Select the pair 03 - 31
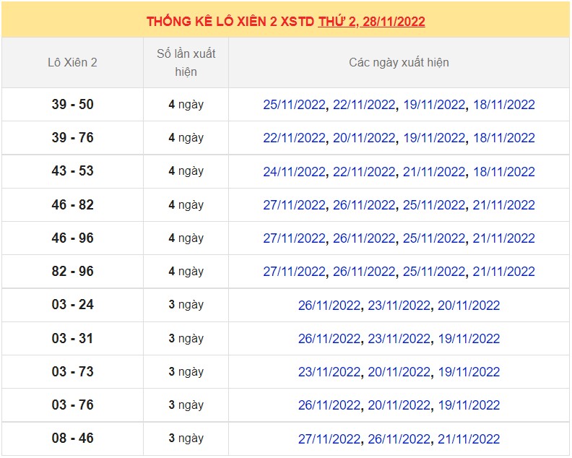This screenshot has height=458, width=572. click(x=73, y=338)
